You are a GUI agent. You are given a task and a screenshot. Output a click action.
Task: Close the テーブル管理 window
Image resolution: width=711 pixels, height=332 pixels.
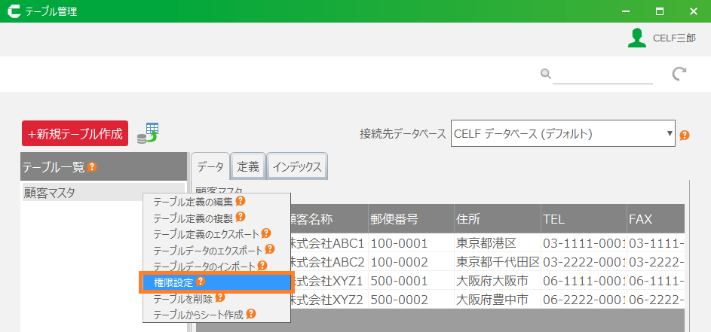pyautogui.click(x=694, y=11)
